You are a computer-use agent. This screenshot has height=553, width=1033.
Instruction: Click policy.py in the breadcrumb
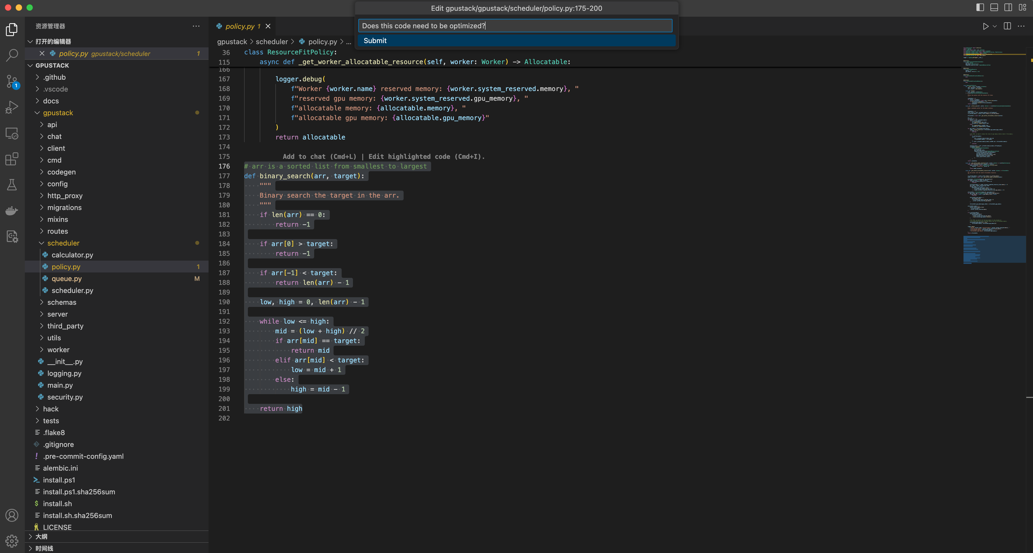pyautogui.click(x=323, y=42)
